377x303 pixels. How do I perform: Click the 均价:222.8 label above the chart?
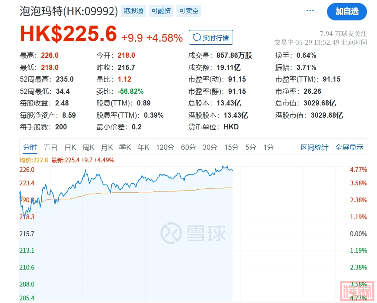click(33, 160)
